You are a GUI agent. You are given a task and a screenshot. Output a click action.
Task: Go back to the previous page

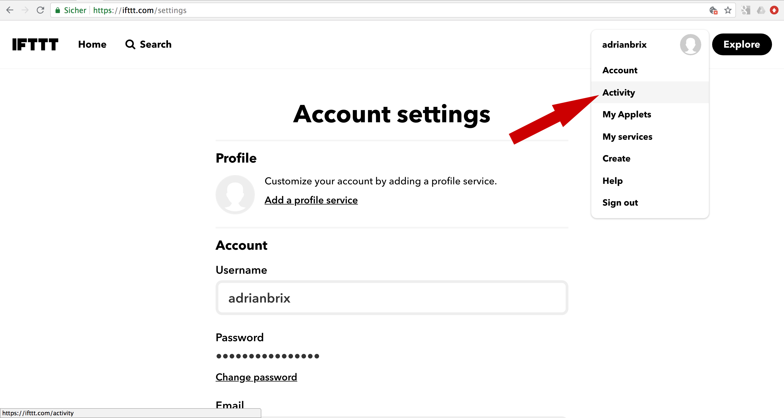(10, 10)
